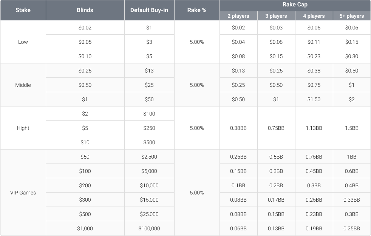Select the $100,000 buy-in cell

[x=149, y=228]
